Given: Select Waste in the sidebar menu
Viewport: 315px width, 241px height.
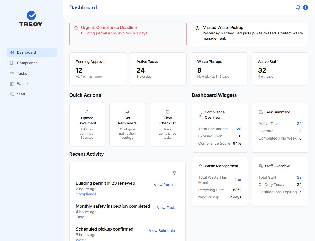Looking at the screenshot, I should [31, 84].
